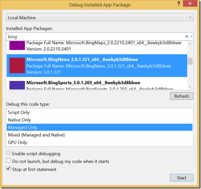Click the purple BingSports package icon
The height and width of the screenshot is (189, 201).
17,85
